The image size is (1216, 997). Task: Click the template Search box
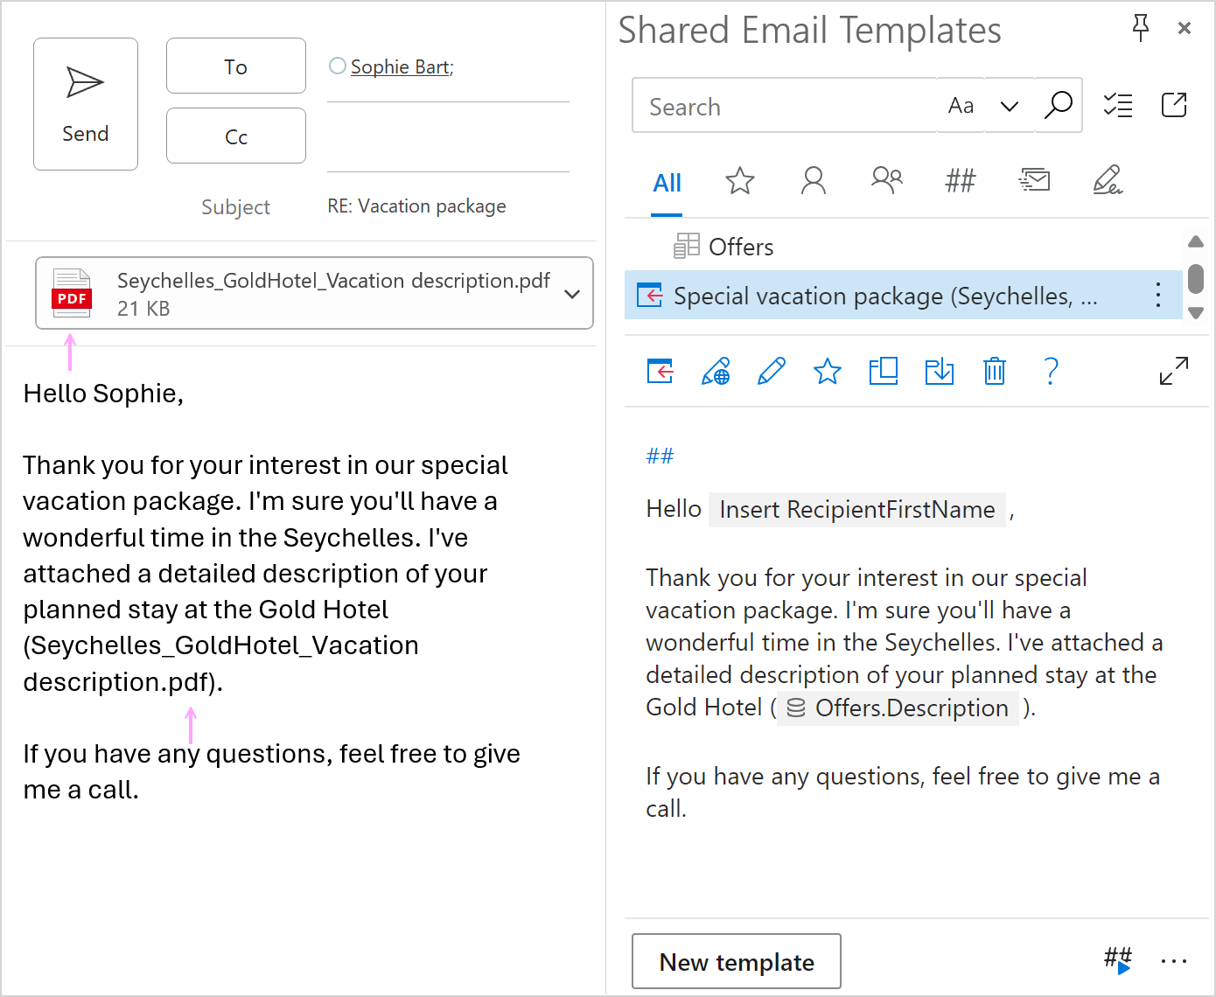(x=784, y=106)
